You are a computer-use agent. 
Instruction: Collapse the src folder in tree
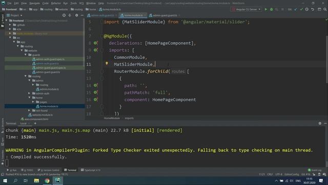[10, 38]
